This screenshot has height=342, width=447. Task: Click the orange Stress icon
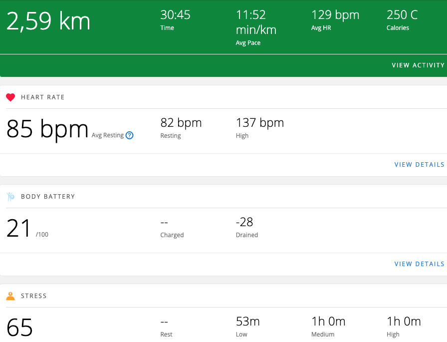10,296
